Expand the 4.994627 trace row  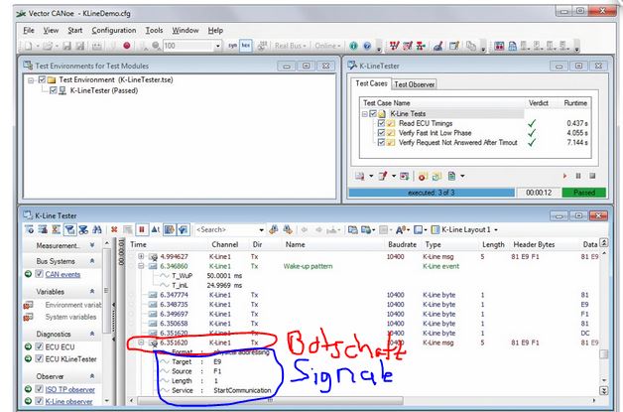[141, 256]
